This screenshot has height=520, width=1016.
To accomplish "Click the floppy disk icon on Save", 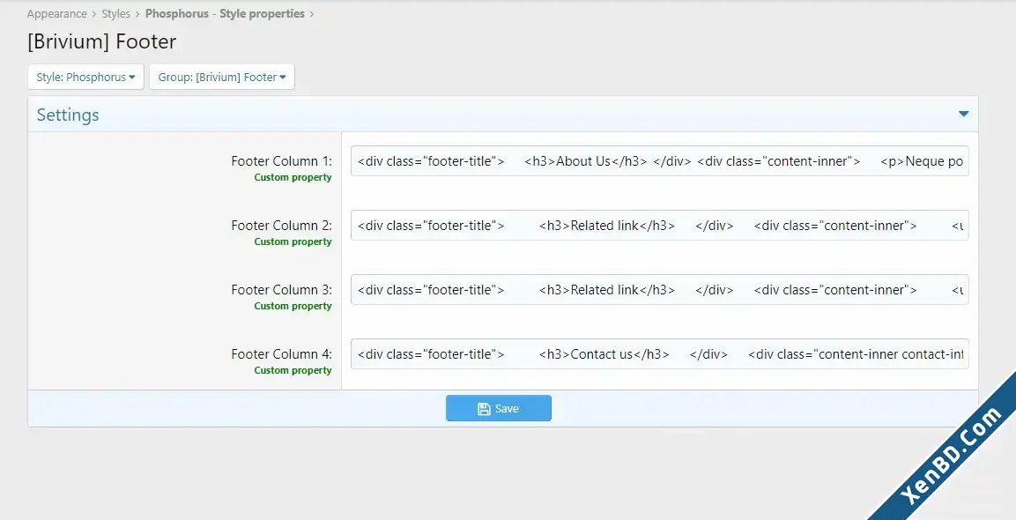I will pyautogui.click(x=484, y=408).
